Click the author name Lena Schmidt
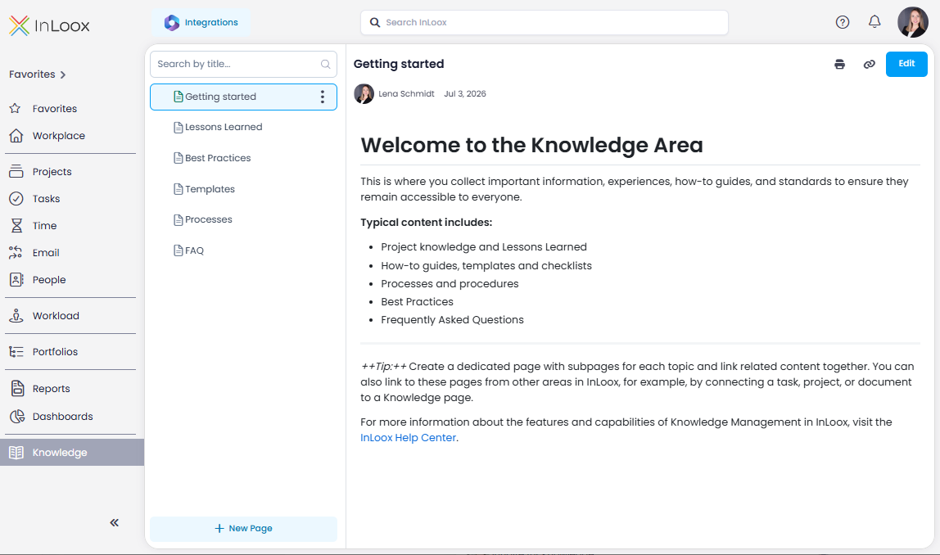This screenshot has width=940, height=555. (406, 93)
